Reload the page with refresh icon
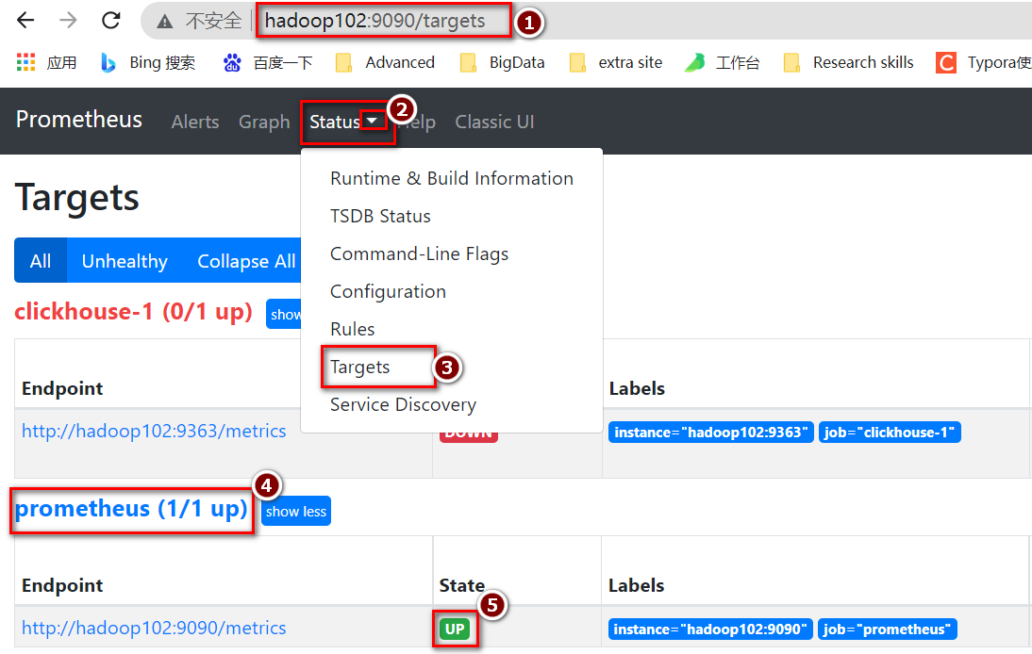This screenshot has width=1032, height=654. coord(110,21)
